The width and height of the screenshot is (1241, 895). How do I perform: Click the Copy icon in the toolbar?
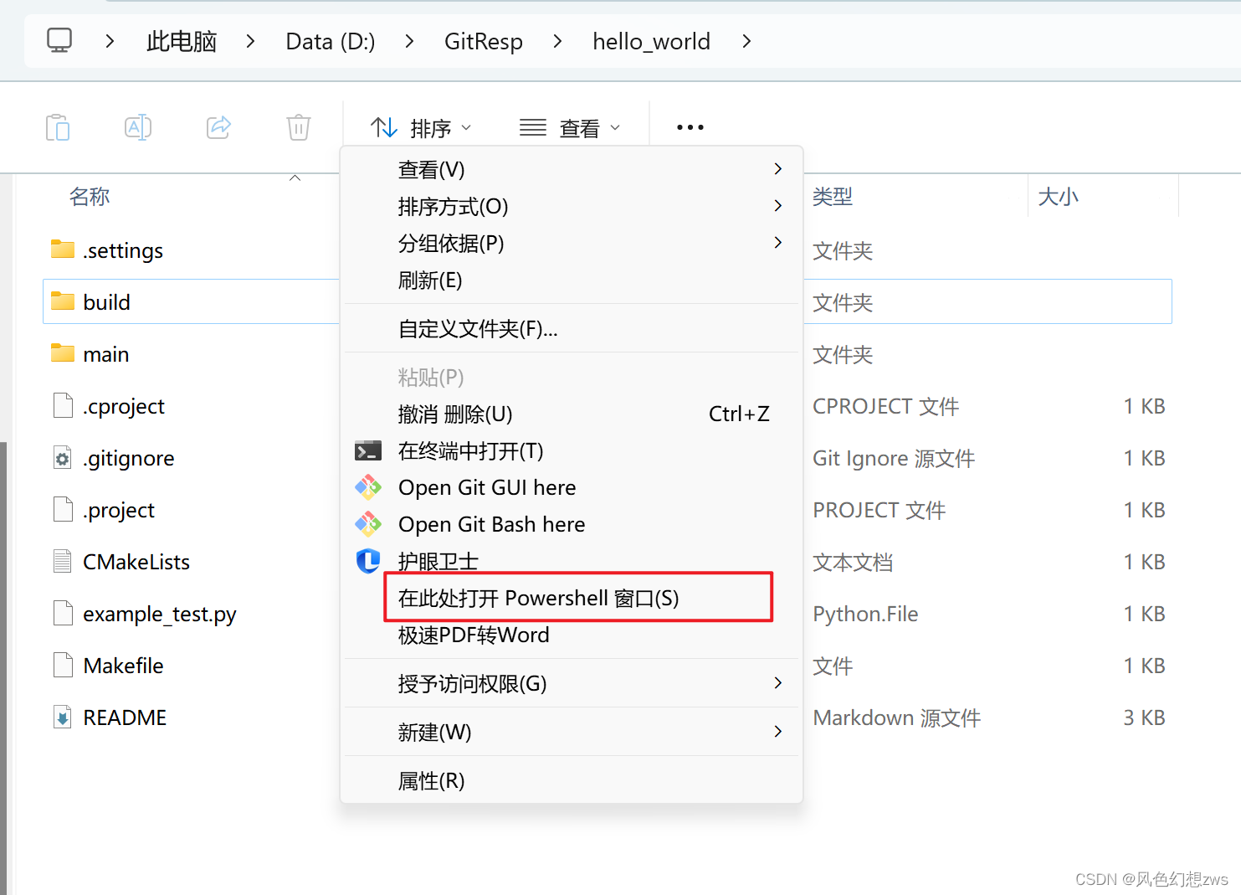coord(58,127)
